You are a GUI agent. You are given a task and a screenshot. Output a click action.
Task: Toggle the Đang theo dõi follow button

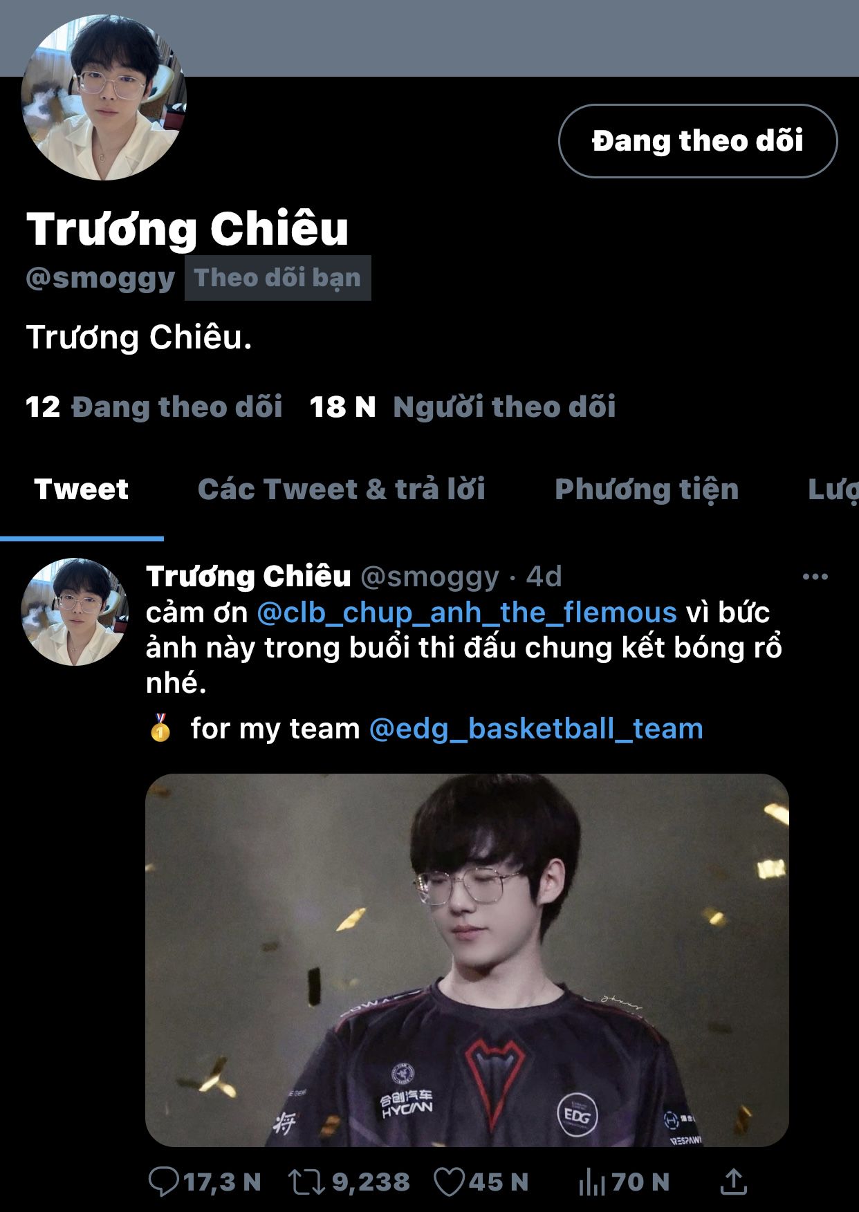[698, 141]
